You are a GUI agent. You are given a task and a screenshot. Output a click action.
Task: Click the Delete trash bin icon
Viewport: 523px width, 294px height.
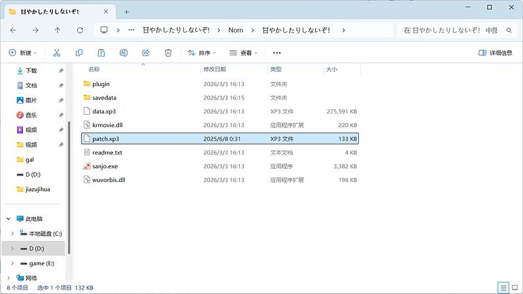pos(168,53)
